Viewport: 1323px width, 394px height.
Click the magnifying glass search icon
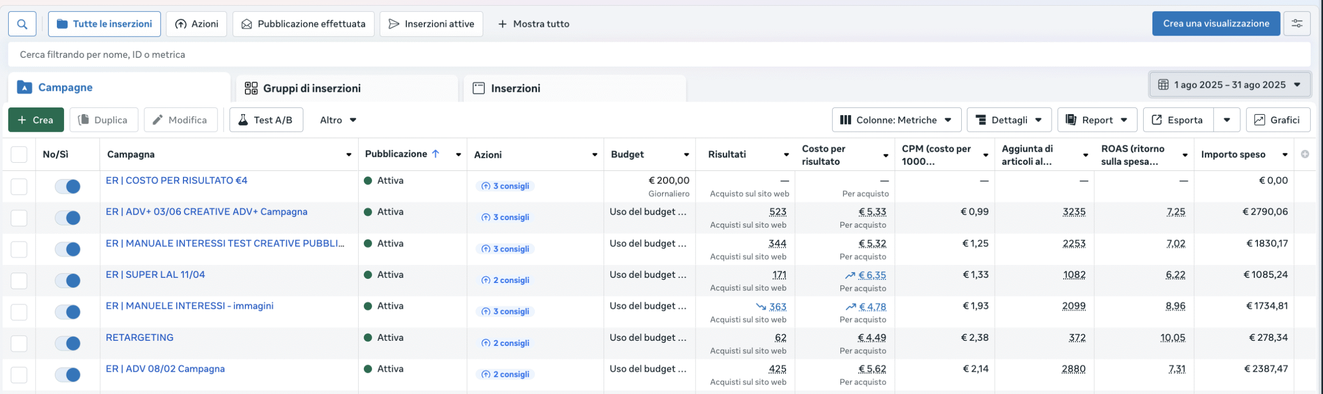[22, 24]
